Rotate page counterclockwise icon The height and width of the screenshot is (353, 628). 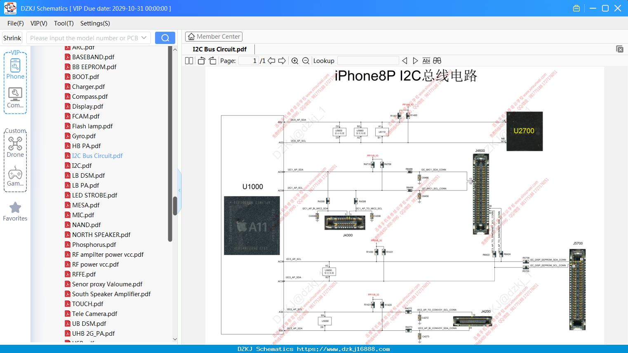[201, 61]
